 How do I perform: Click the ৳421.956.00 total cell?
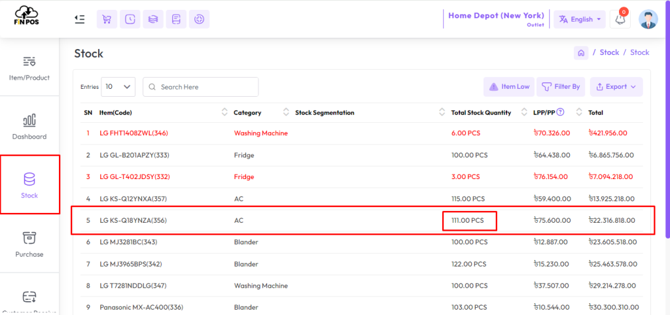click(608, 133)
